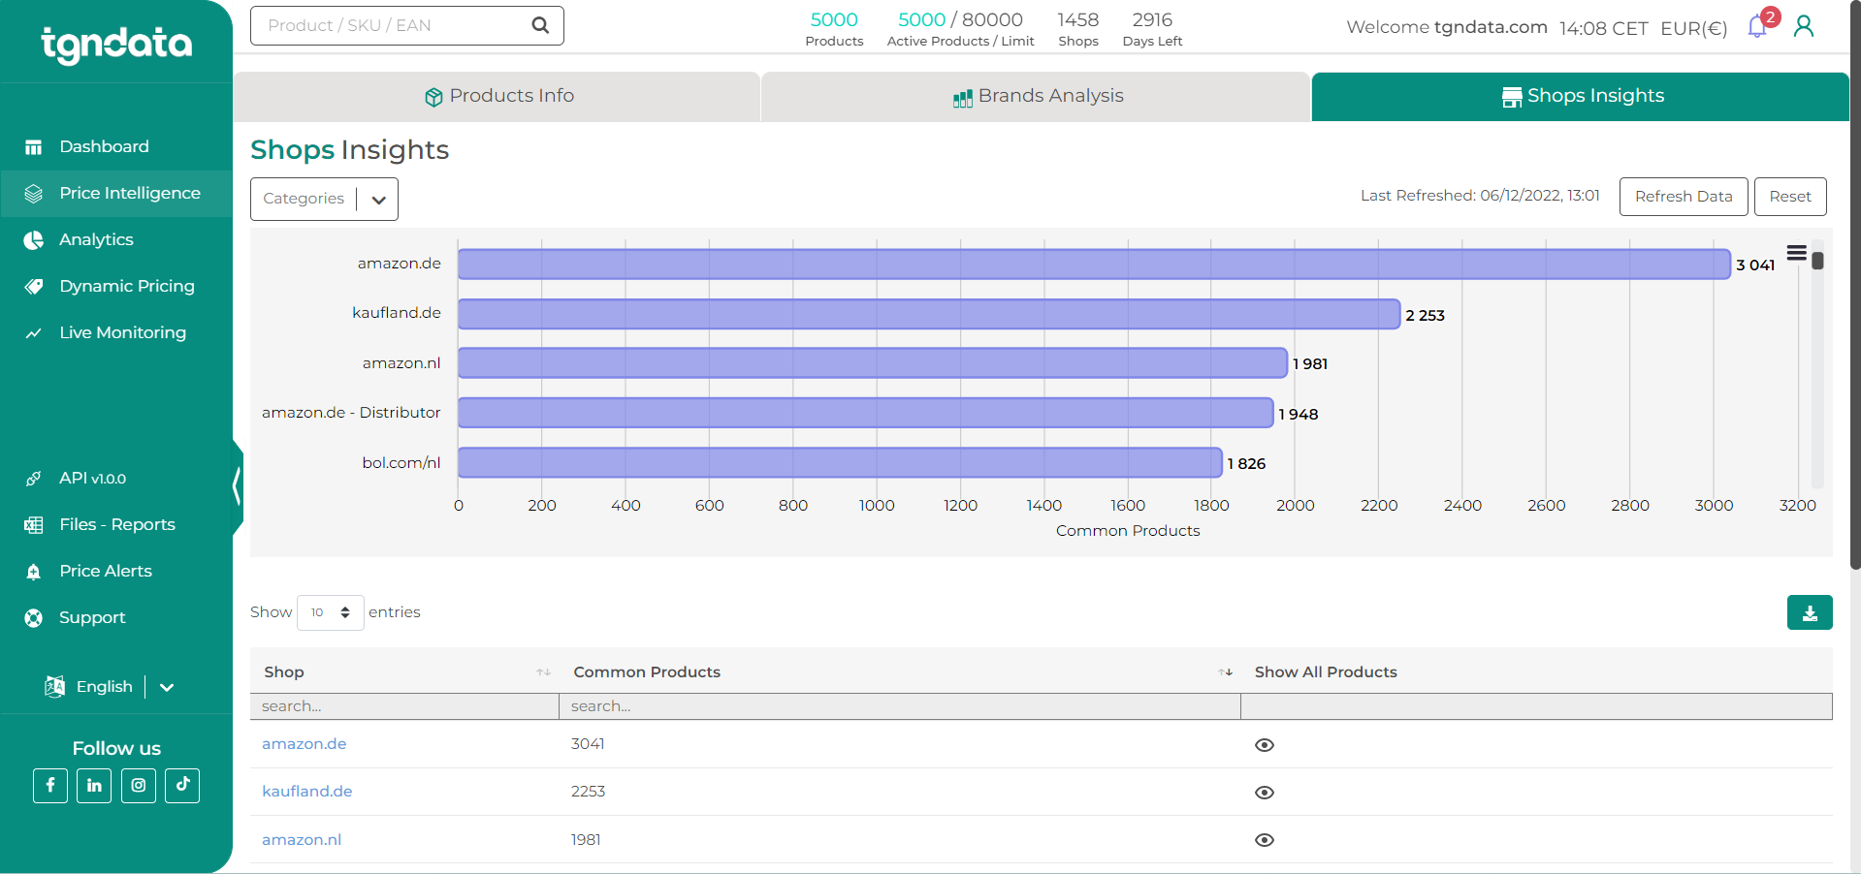Focus the Shop column search field
1861x874 pixels.
click(404, 706)
